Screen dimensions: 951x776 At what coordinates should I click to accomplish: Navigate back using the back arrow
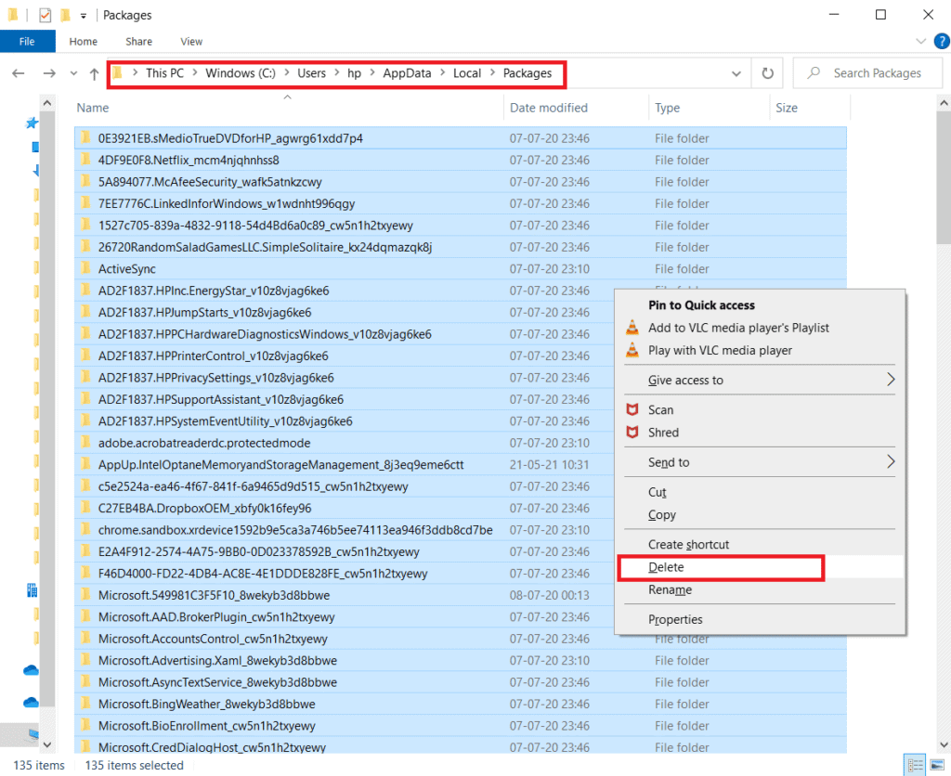(19, 72)
